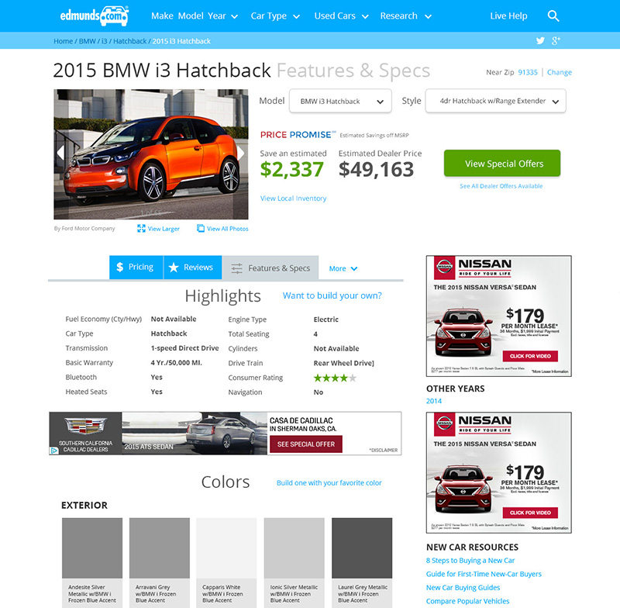620x608 pixels.
Task: Go to i3 breadcrumb link
Action: (105, 41)
